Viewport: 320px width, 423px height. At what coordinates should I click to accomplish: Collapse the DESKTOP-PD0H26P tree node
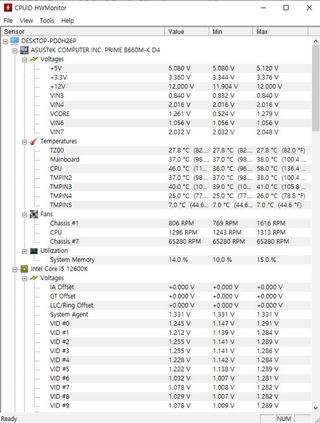(5, 42)
